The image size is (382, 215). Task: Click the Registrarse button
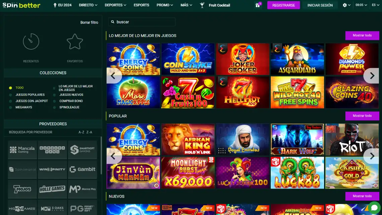point(283,5)
